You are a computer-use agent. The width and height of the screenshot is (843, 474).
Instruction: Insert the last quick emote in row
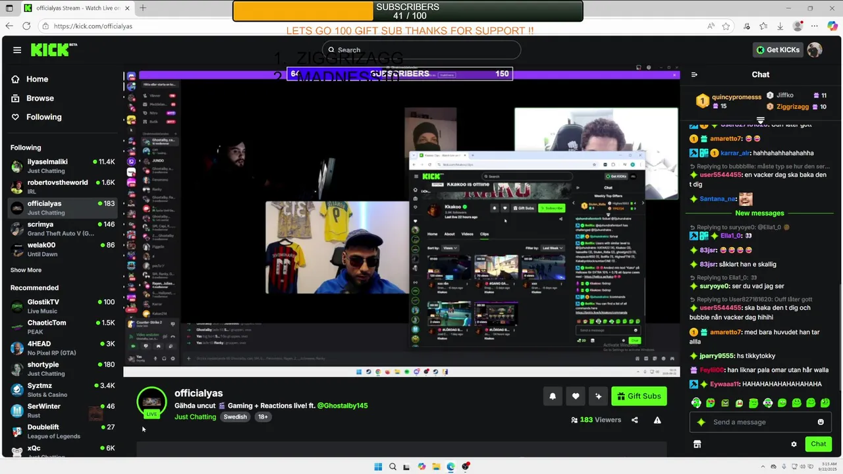click(x=826, y=403)
